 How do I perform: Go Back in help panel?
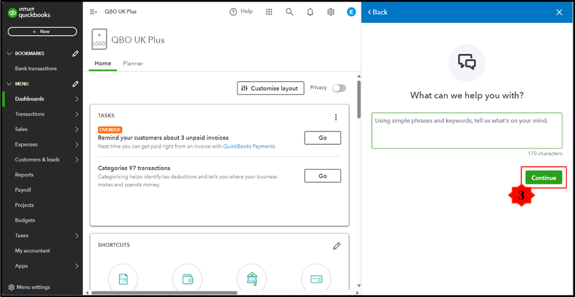[x=378, y=12]
